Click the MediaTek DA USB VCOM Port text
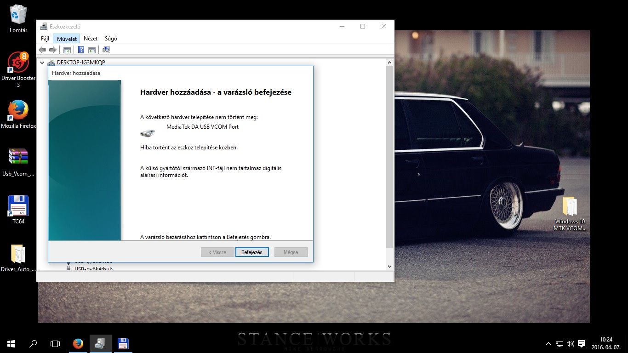 (202, 127)
